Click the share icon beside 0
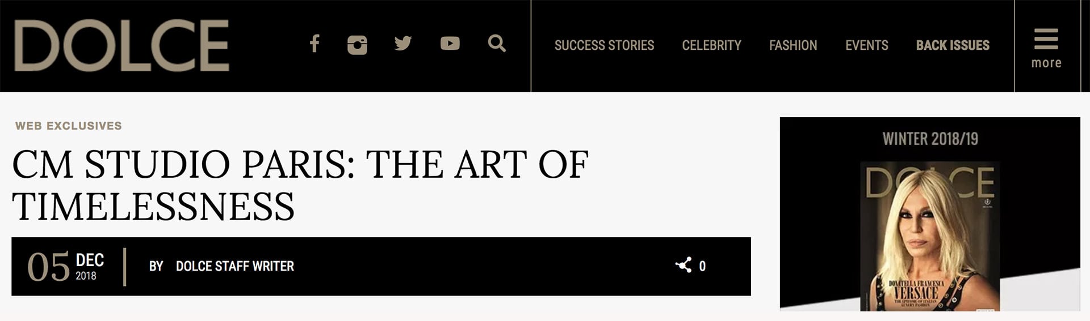Screen dimensions: 1090x321 pos(684,266)
